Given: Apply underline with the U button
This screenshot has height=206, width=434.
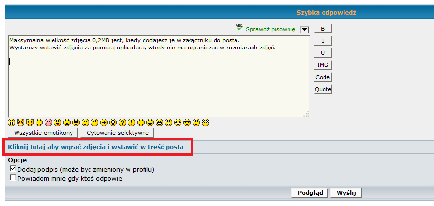Looking at the screenshot, I should point(323,53).
